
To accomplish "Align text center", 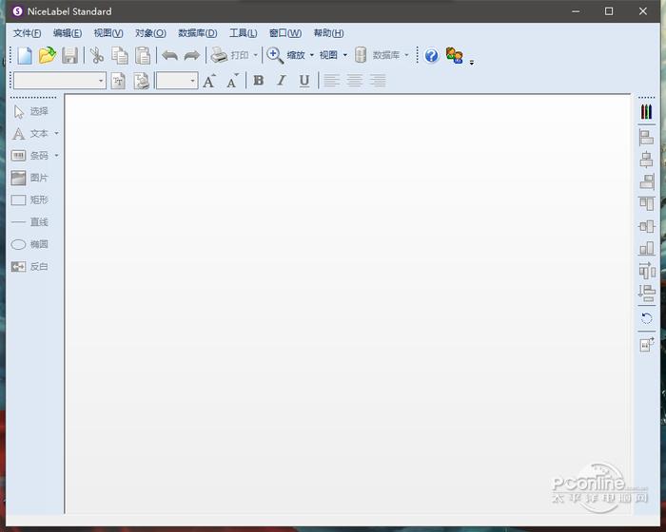I will click(x=355, y=80).
